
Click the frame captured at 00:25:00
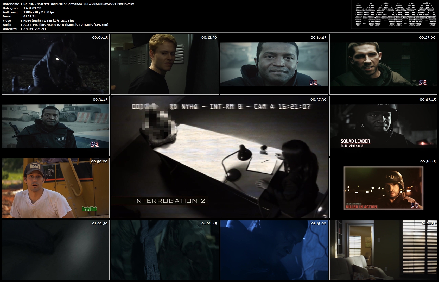(383, 64)
